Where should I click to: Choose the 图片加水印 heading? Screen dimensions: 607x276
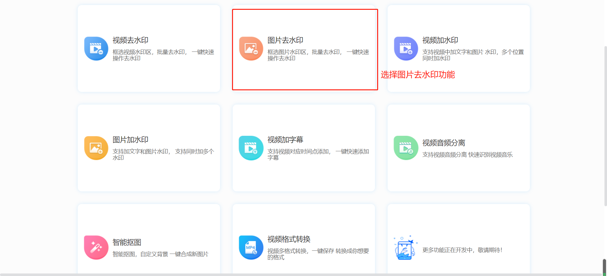coord(130,140)
